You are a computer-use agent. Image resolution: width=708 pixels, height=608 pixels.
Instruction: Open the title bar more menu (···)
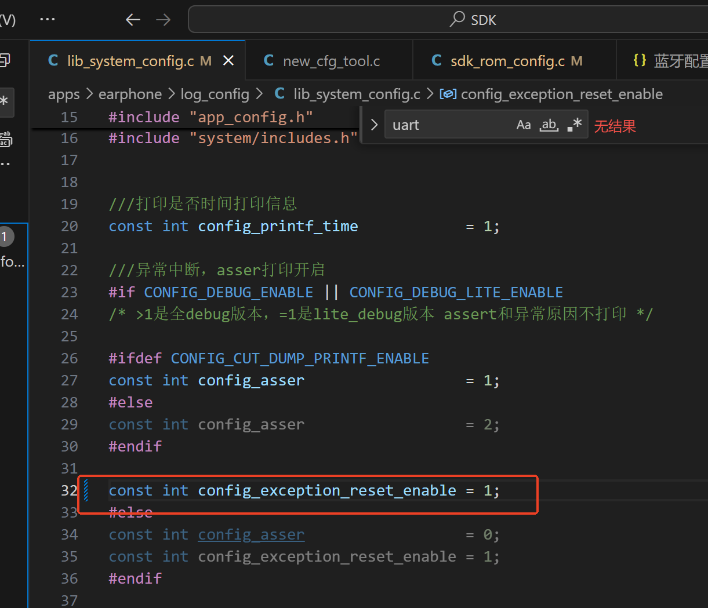pos(48,20)
